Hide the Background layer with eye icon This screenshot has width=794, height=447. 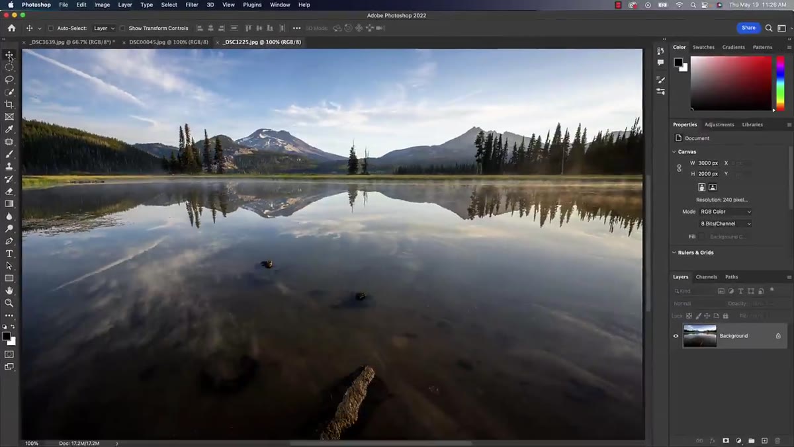point(676,336)
